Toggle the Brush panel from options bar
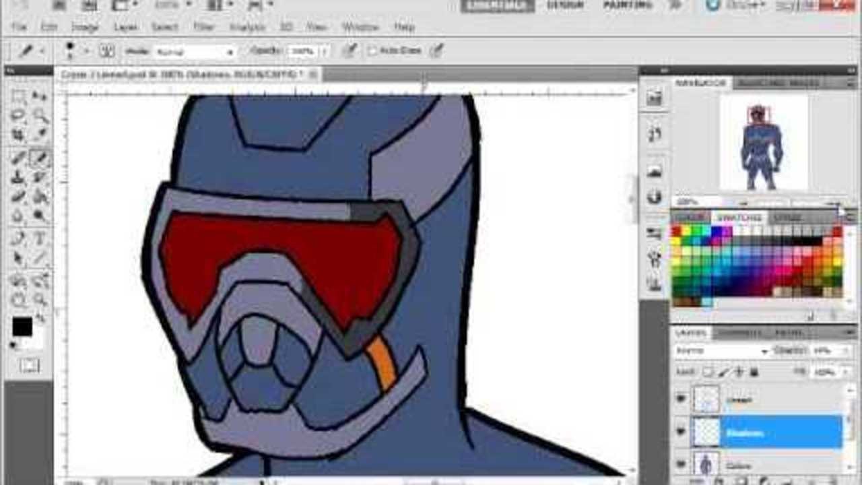Image resolution: width=862 pixels, height=485 pixels. [x=108, y=51]
